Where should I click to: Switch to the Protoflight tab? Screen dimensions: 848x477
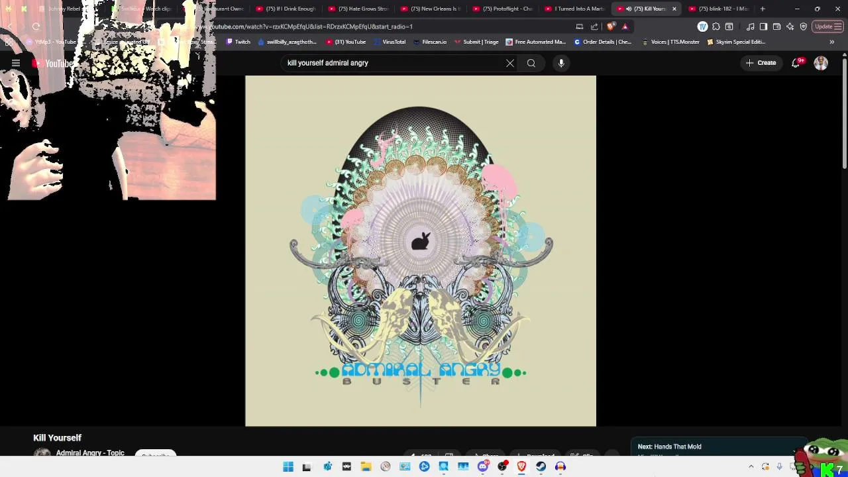[x=504, y=9]
